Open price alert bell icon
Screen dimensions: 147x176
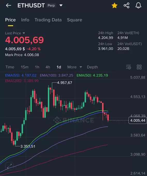(x=138, y=5)
